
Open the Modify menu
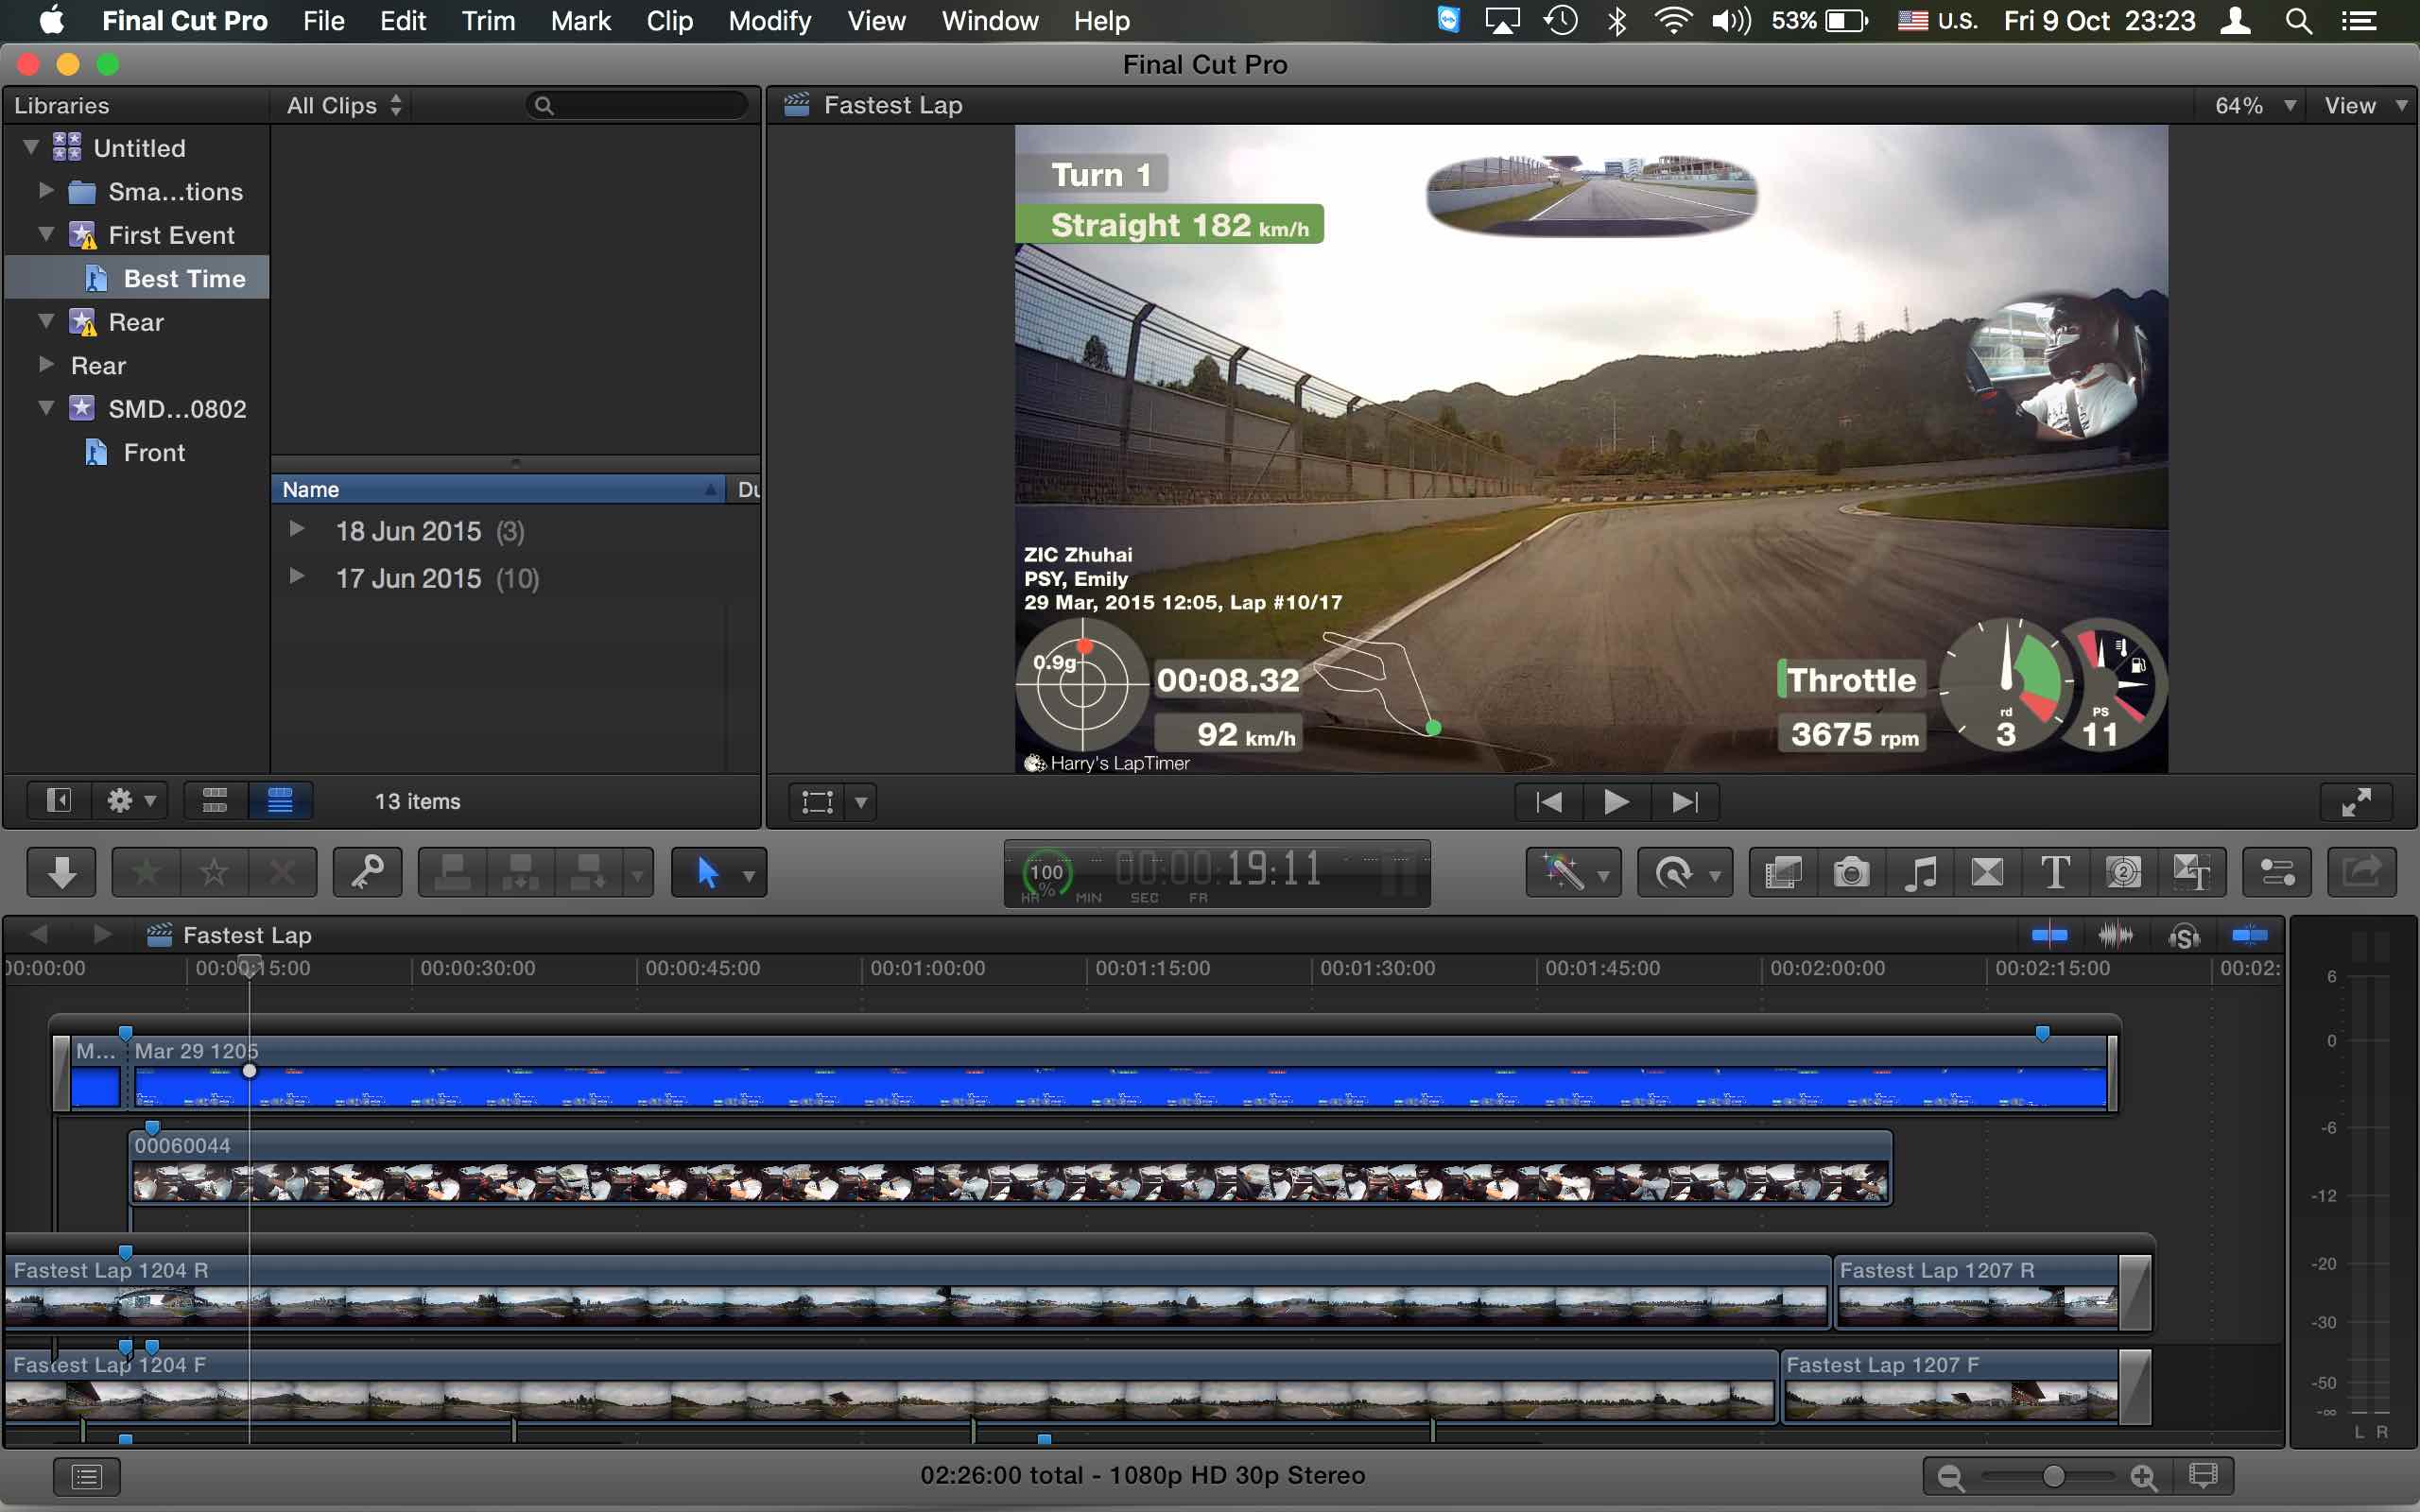(x=769, y=21)
